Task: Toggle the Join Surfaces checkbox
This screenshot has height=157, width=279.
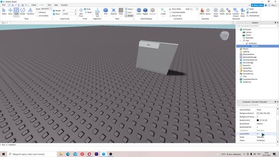Action: coord(37,16)
